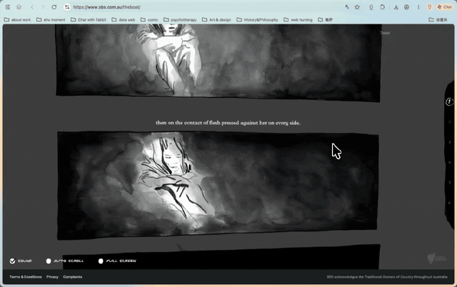Jump to chapter 6 in side navigation

(450, 203)
